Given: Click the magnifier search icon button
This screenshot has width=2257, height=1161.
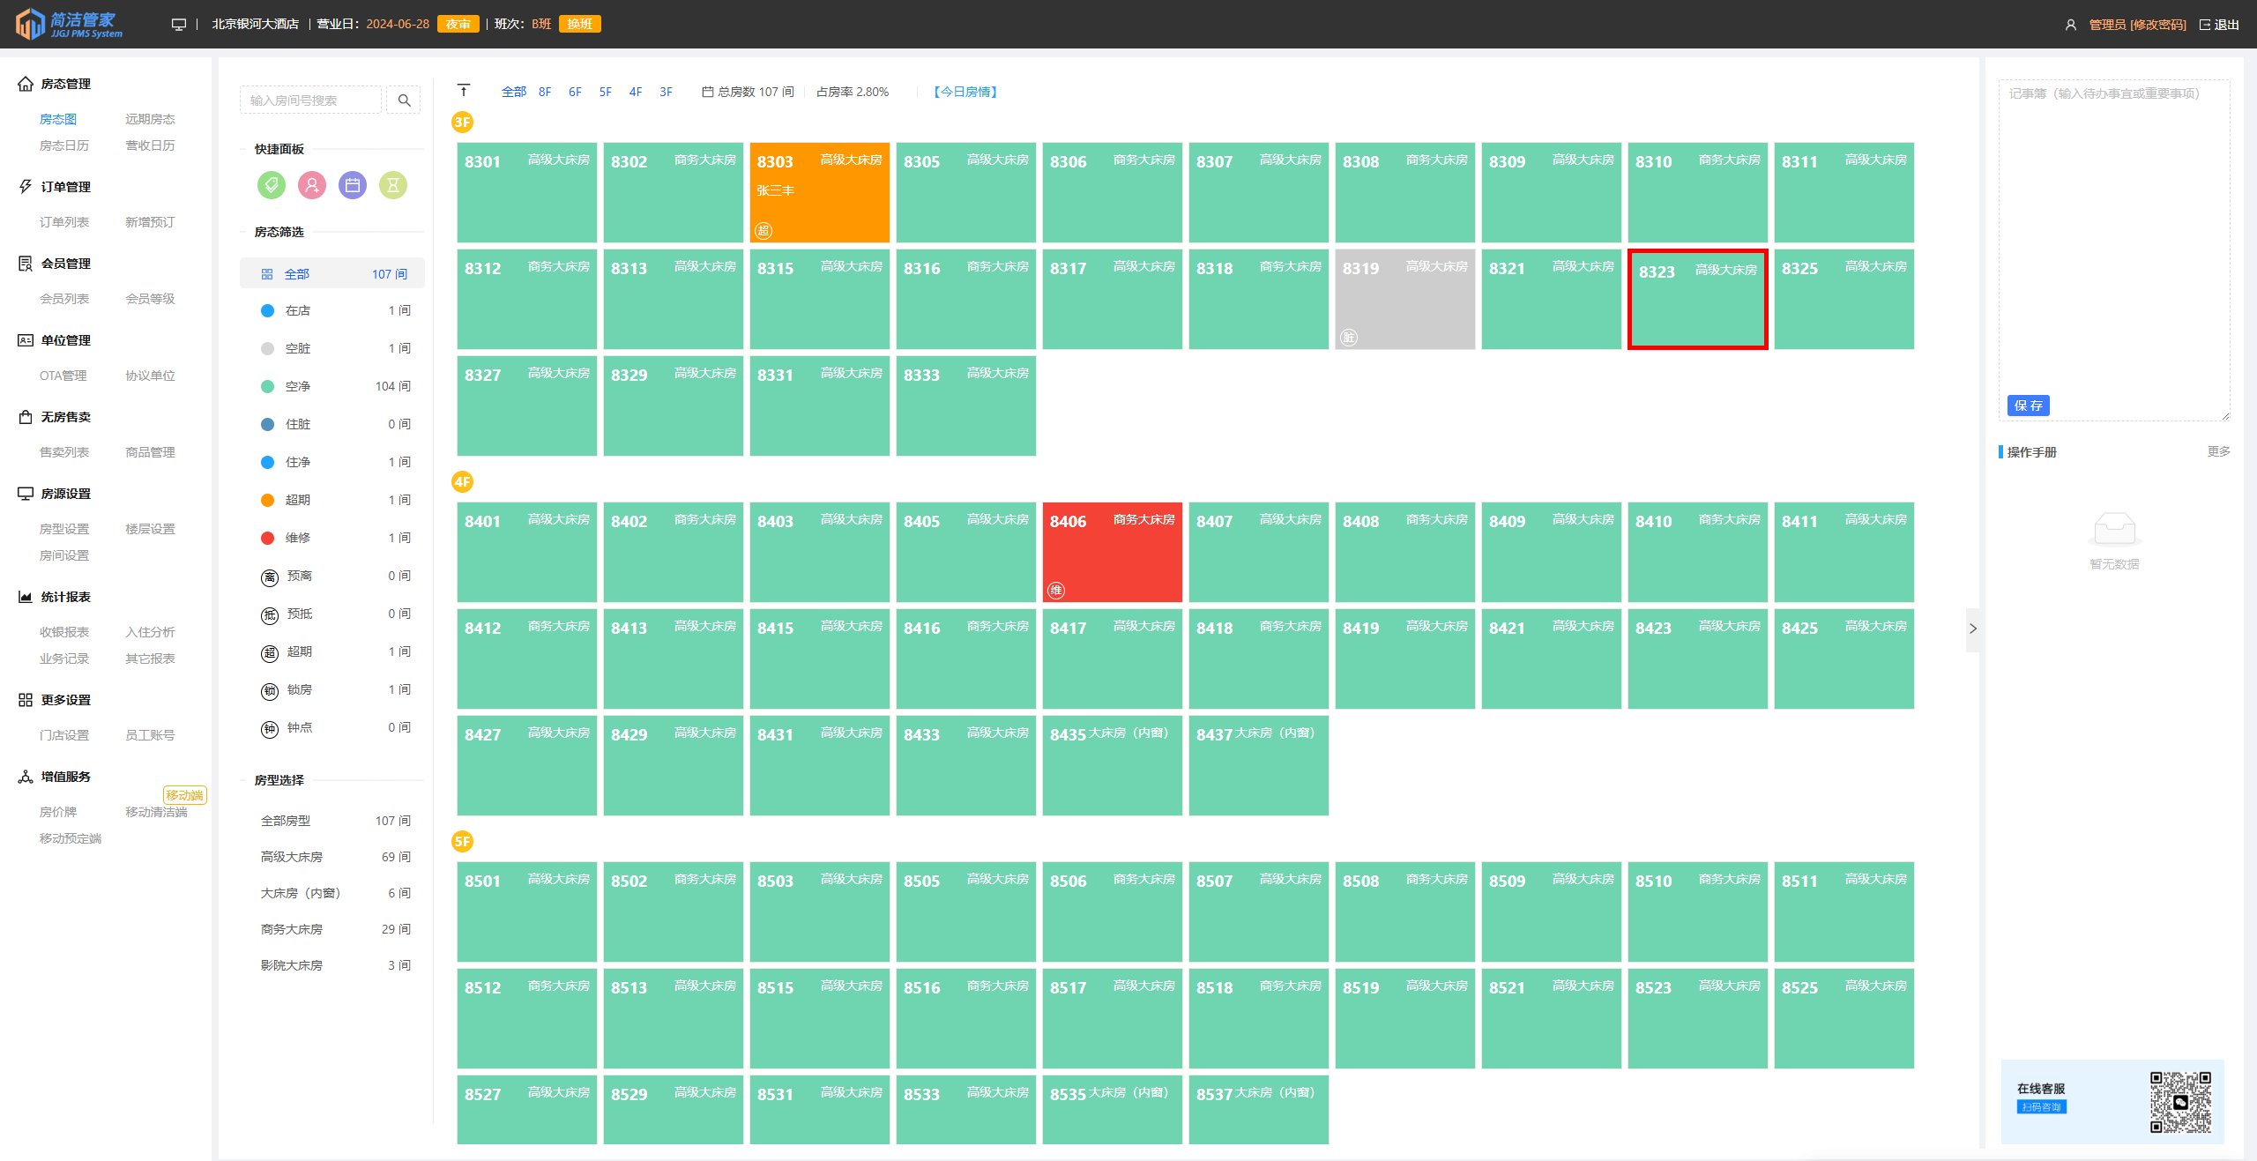Looking at the screenshot, I should pos(404,100).
